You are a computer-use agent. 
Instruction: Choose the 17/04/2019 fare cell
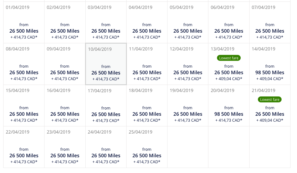pyautogui.click(x=106, y=105)
